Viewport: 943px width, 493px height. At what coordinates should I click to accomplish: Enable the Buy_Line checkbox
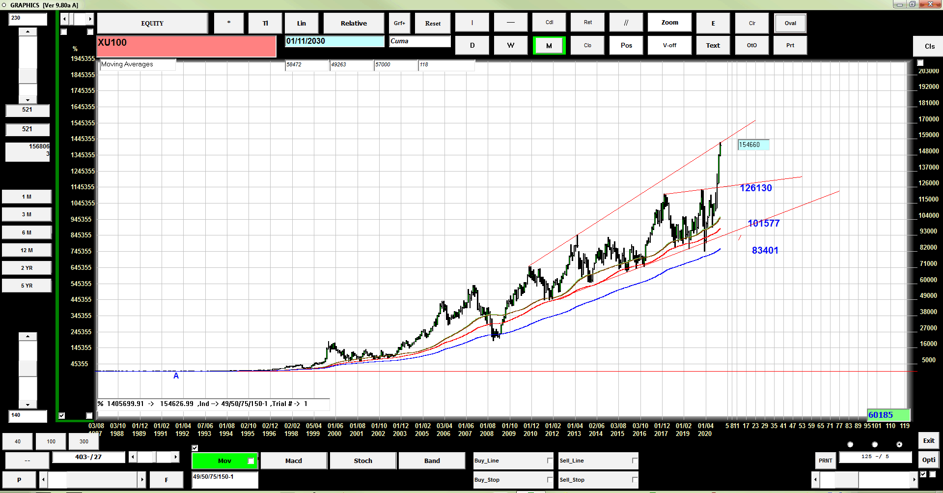550,461
